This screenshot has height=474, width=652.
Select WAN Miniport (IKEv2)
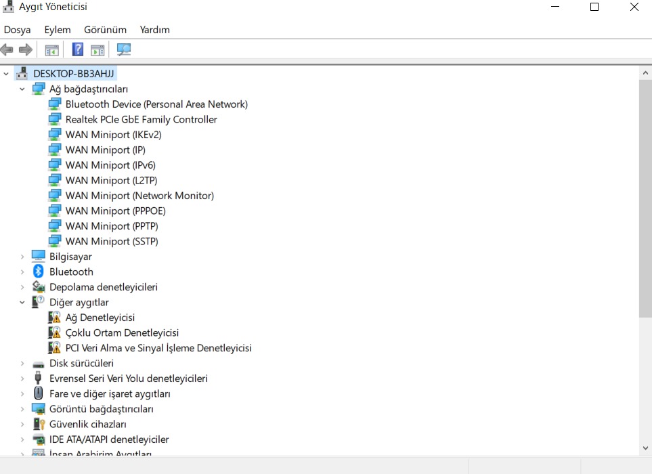click(x=113, y=135)
